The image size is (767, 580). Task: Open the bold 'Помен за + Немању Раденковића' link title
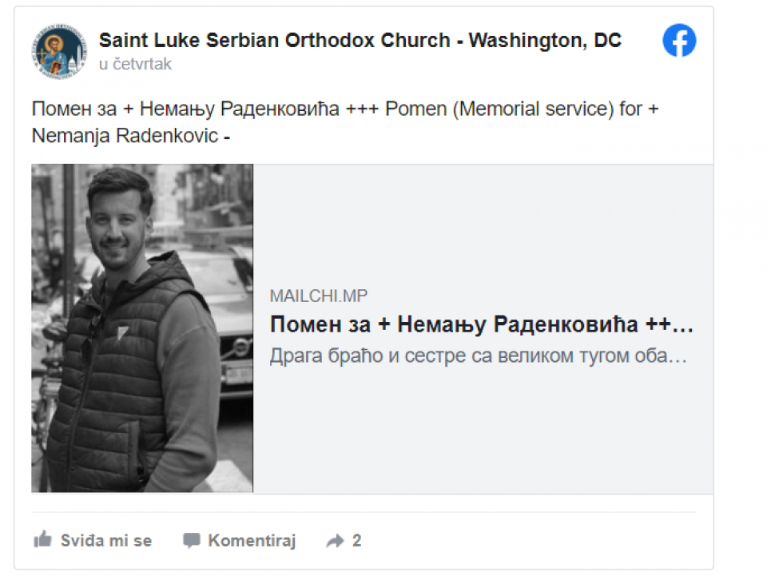pyautogui.click(x=481, y=324)
